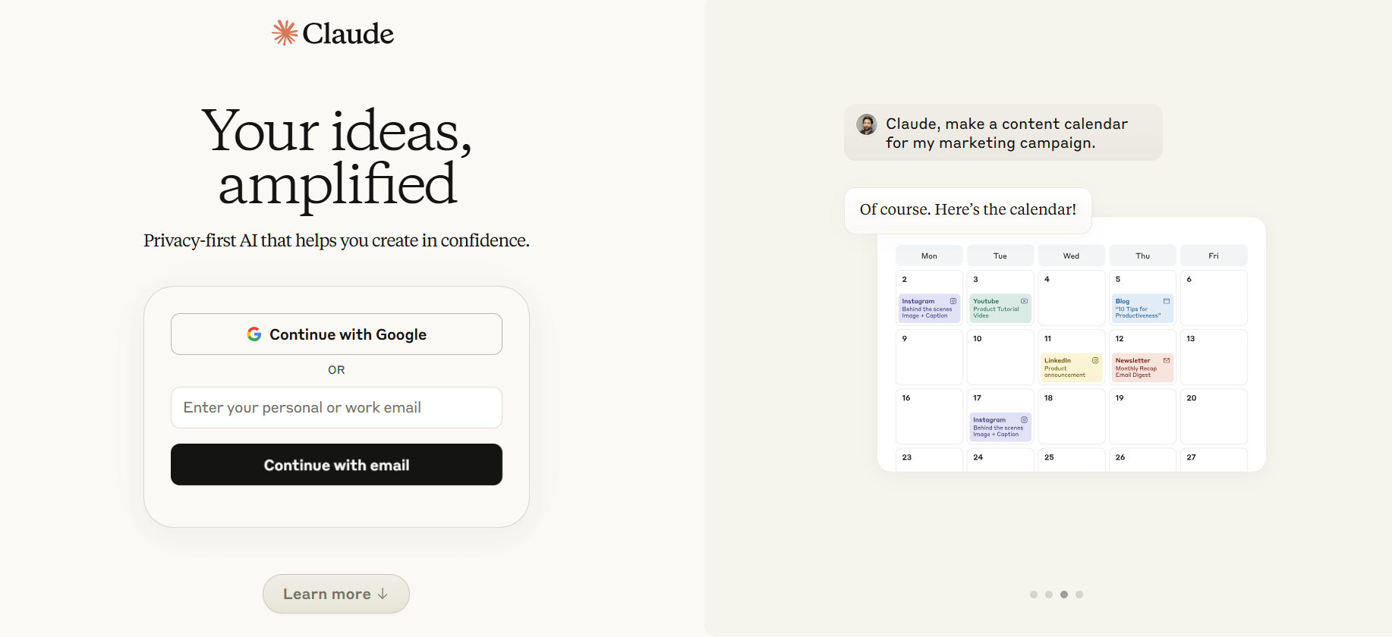Click the Instagram icon on day 2 card
1392x637 pixels.
953,301
